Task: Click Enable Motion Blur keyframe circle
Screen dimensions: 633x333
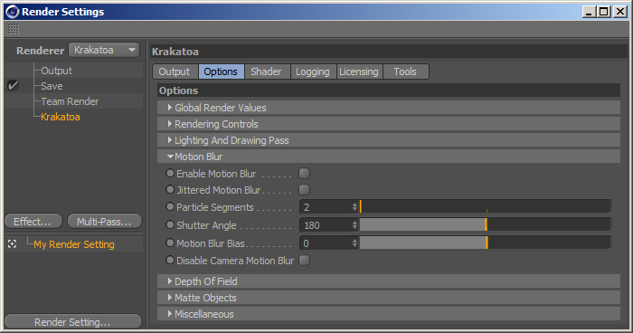Action: (x=170, y=173)
